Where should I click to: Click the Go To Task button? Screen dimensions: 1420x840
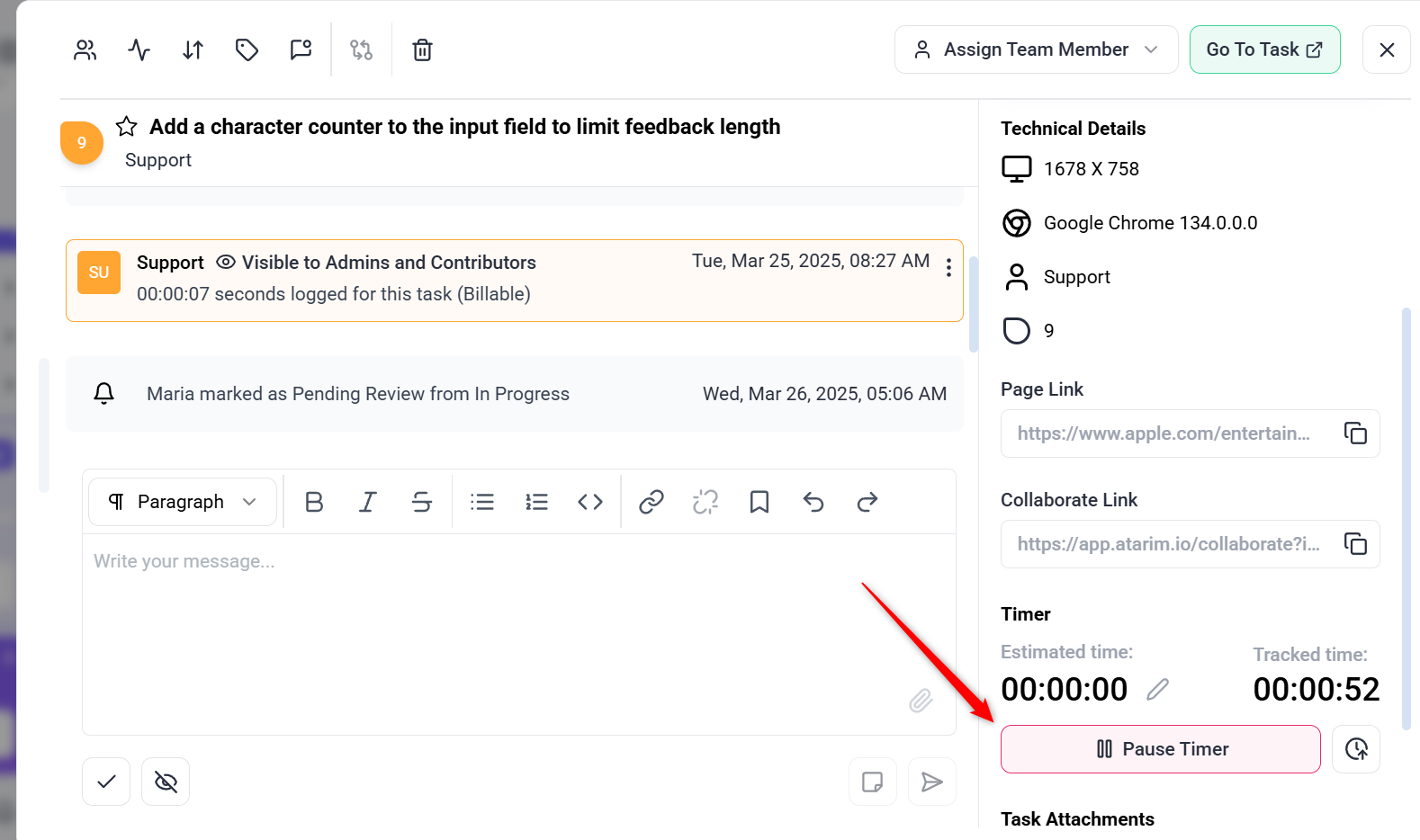(x=1263, y=49)
